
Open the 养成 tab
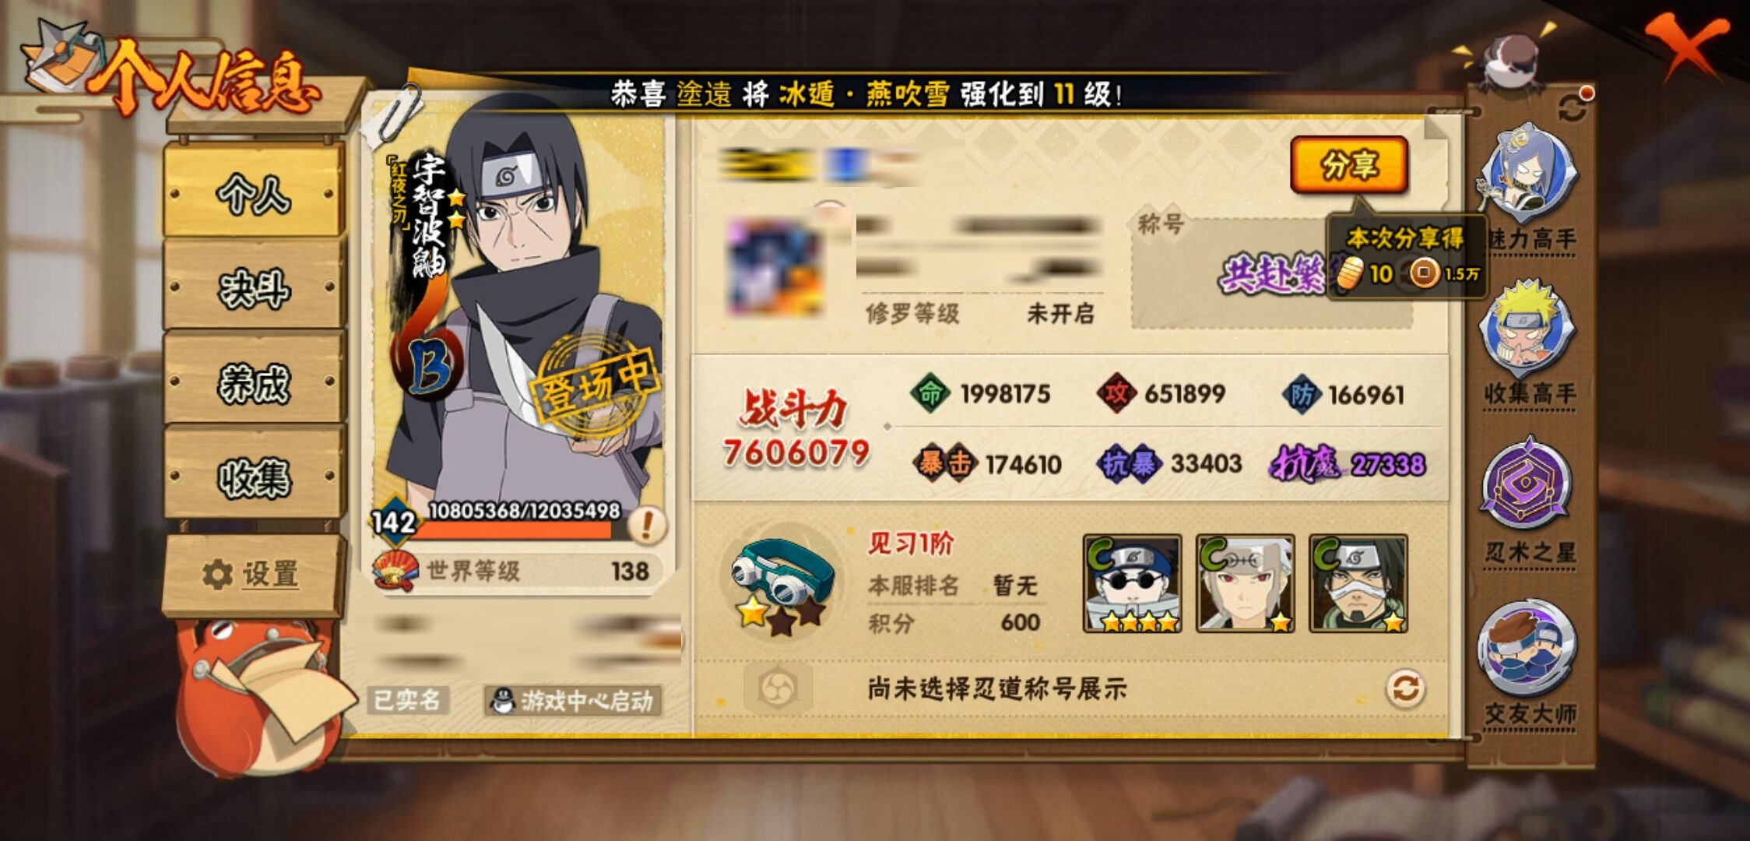pyautogui.click(x=254, y=382)
